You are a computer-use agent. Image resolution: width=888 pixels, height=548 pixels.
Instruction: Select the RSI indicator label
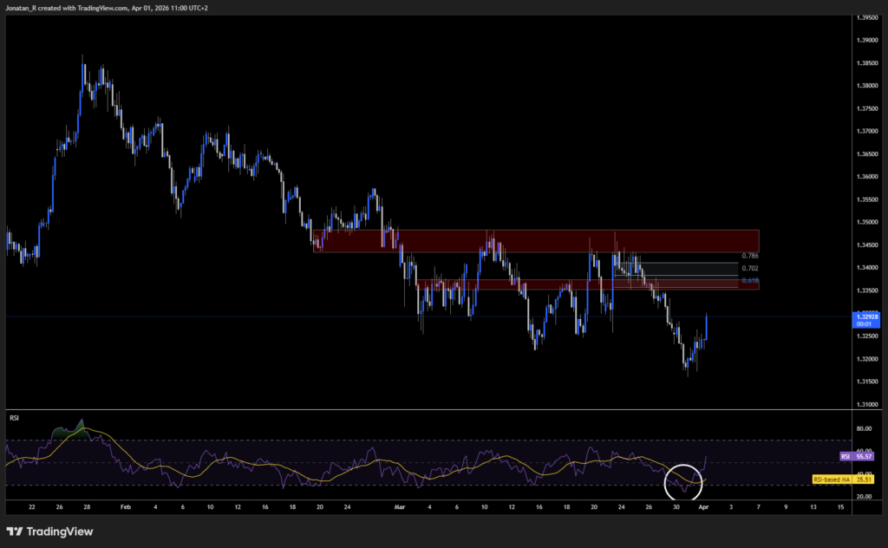(x=13, y=418)
